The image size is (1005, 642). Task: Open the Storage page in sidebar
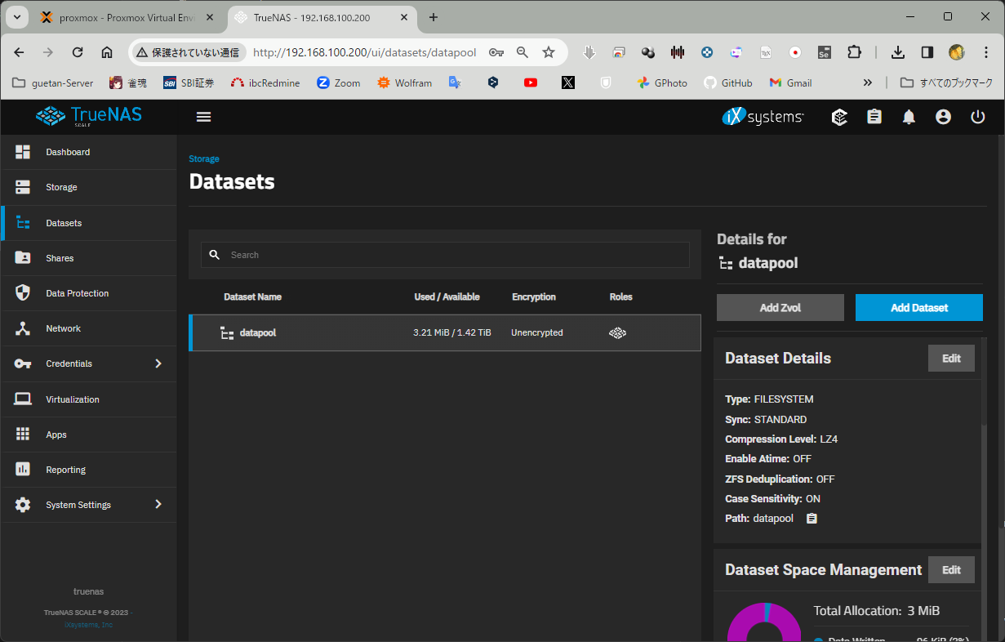tap(61, 187)
